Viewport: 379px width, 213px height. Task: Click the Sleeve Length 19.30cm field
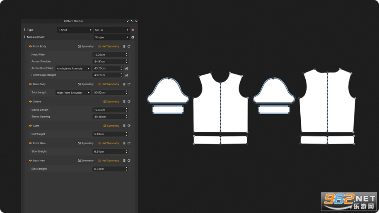coord(110,110)
